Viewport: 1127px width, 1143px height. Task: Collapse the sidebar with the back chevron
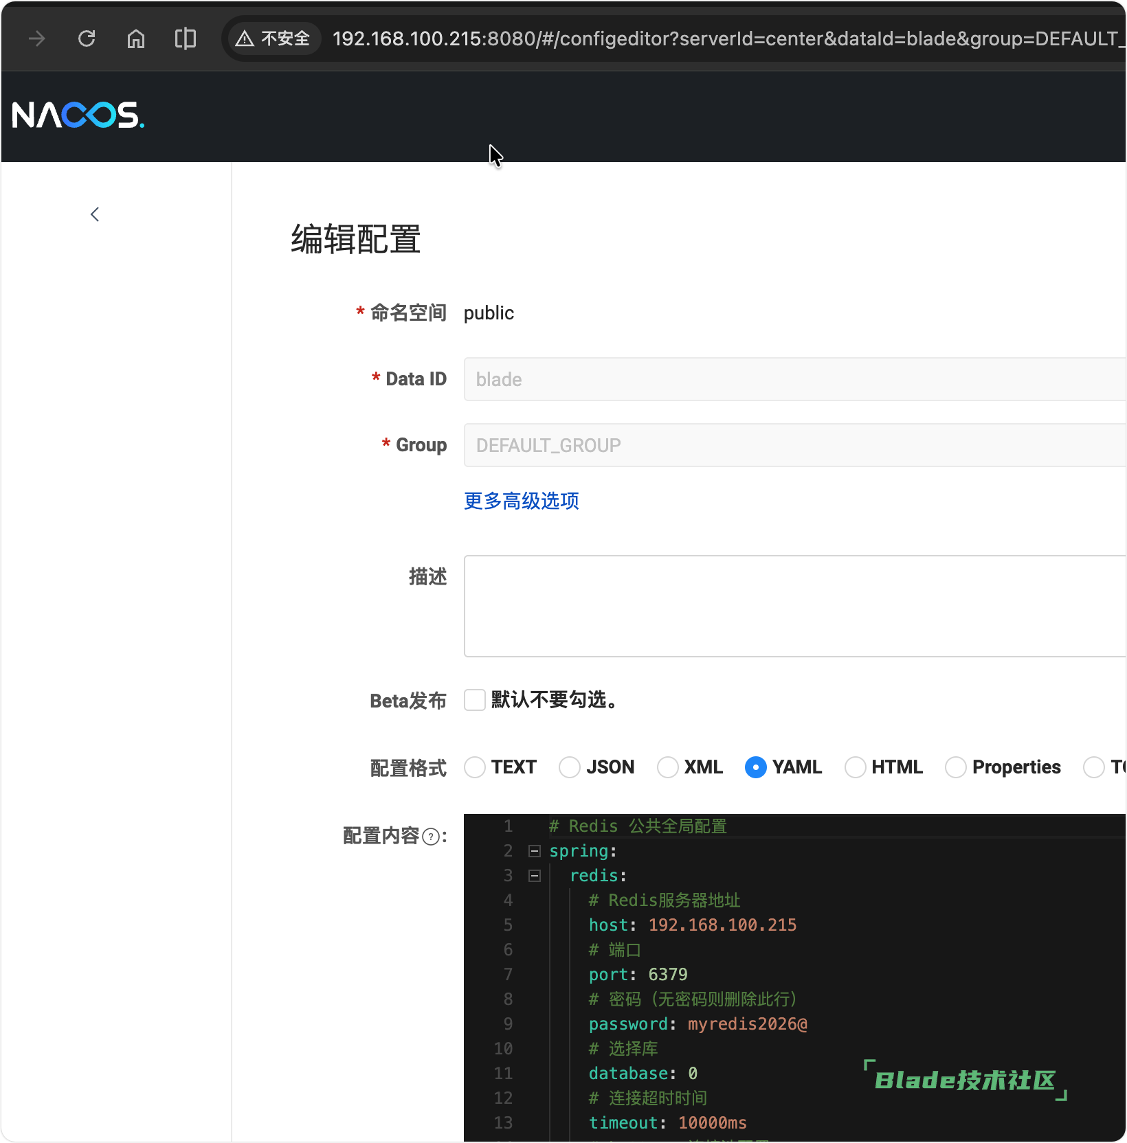click(x=95, y=214)
